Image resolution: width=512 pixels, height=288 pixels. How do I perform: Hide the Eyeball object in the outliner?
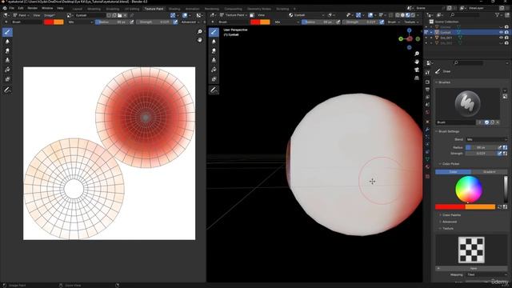click(502, 32)
